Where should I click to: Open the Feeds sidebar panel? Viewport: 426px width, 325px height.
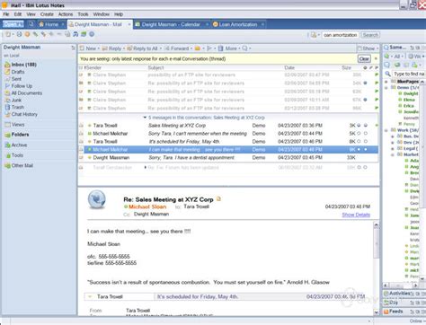395,312
